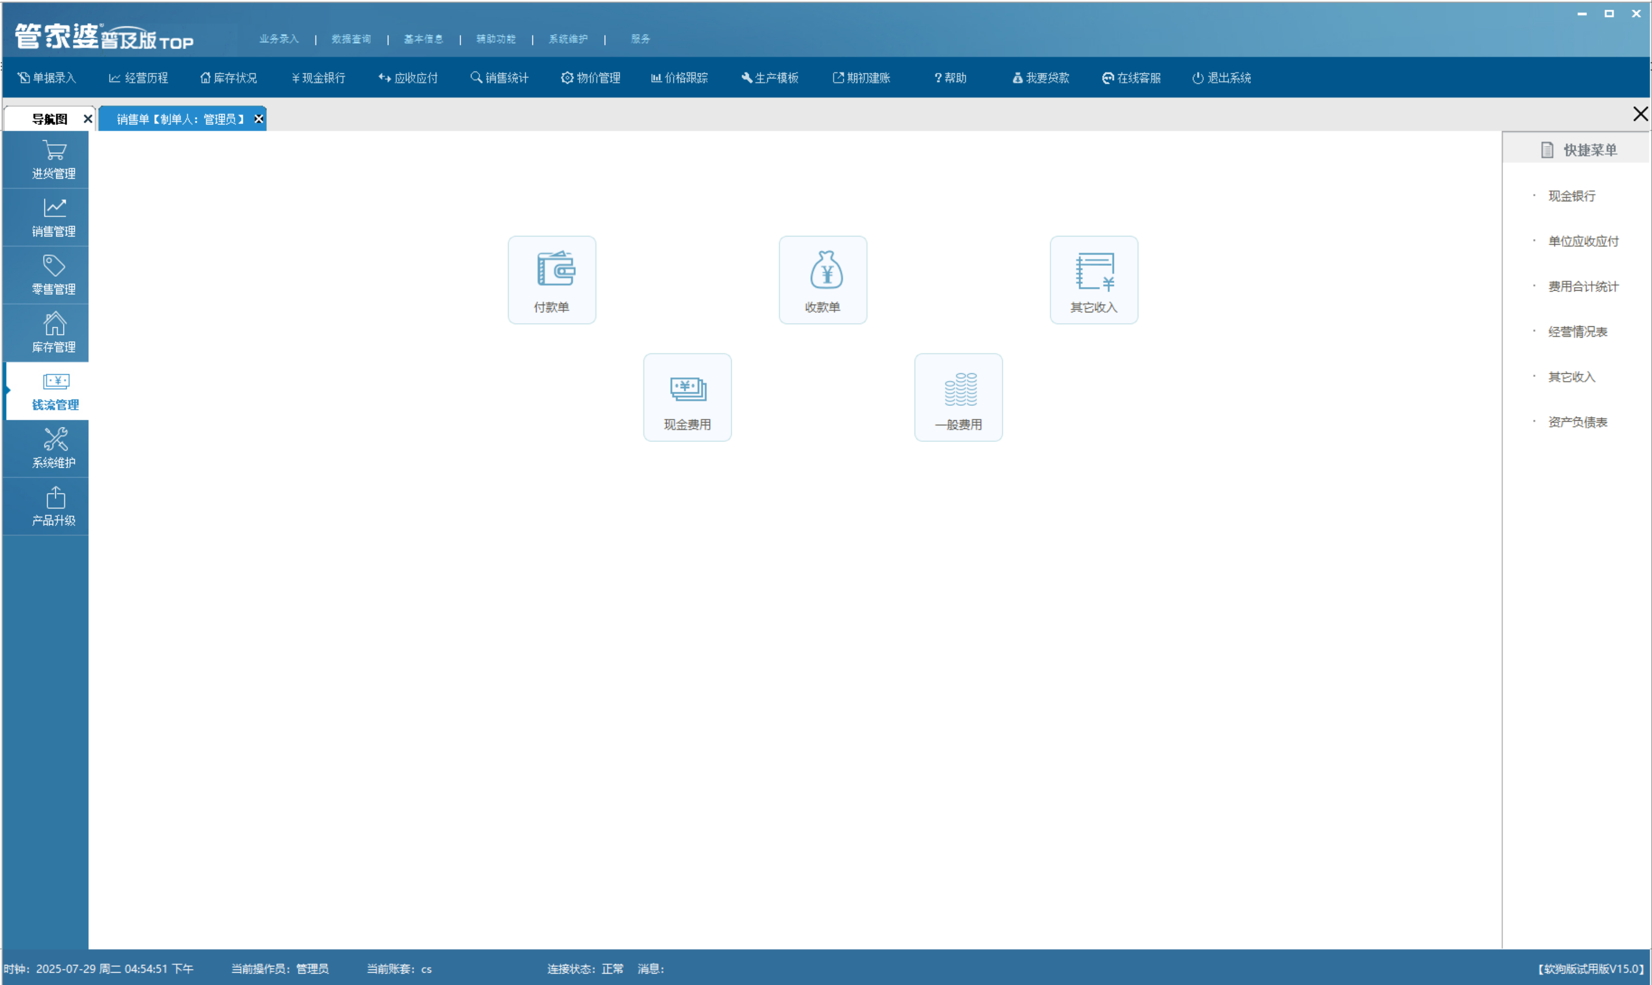The height and width of the screenshot is (985, 1652).
Task: Click the 现金银行 toolbar button
Action: 319,77
